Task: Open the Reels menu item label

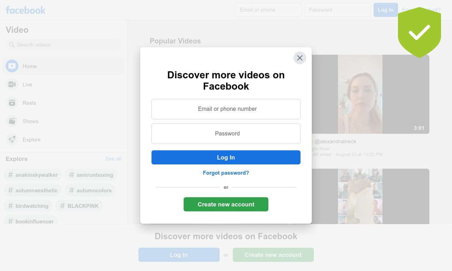Action: [x=29, y=103]
